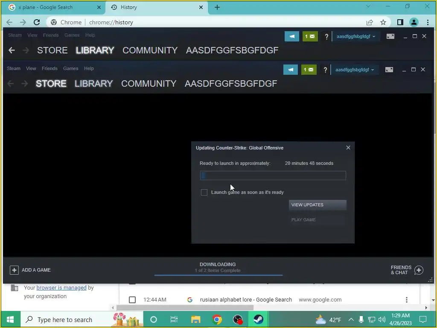
Task: Switch to LIBRARY in rear Steam window
Action: click(x=95, y=50)
